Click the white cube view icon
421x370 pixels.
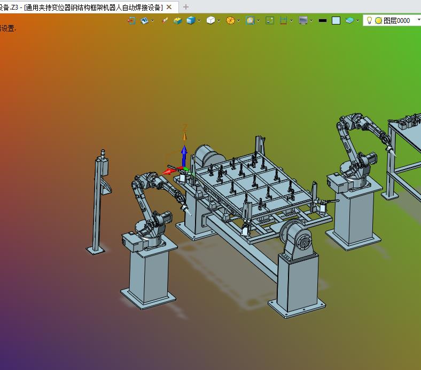pyautogui.click(x=210, y=21)
